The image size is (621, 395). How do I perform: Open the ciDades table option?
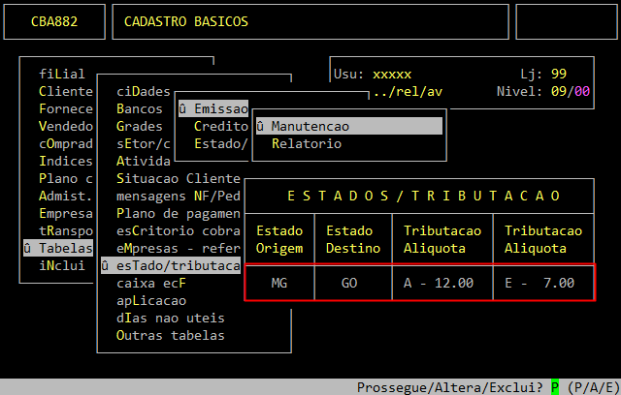click(x=143, y=91)
